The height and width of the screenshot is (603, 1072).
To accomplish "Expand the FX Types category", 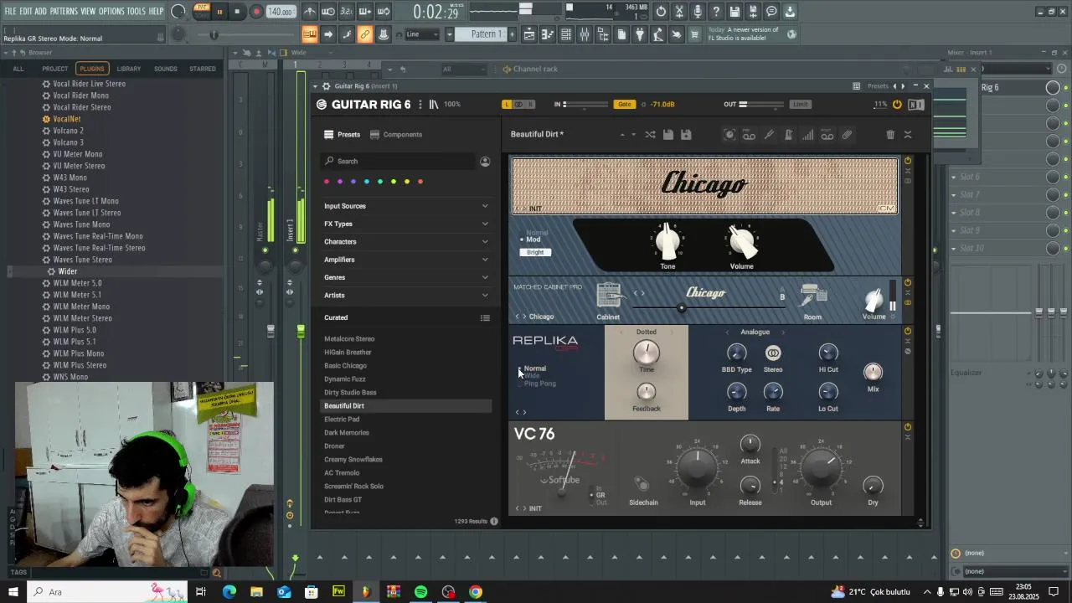I will click(406, 224).
